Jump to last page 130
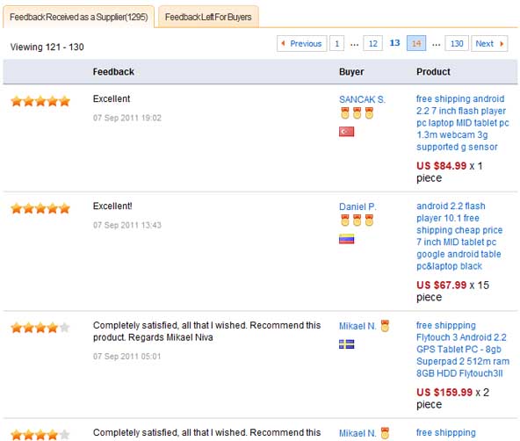This screenshot has height=441, width=520. pos(457,43)
